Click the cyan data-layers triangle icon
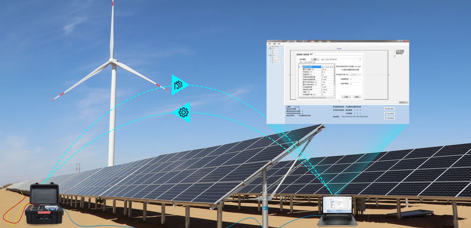This screenshot has height=228, width=471. 179,84
